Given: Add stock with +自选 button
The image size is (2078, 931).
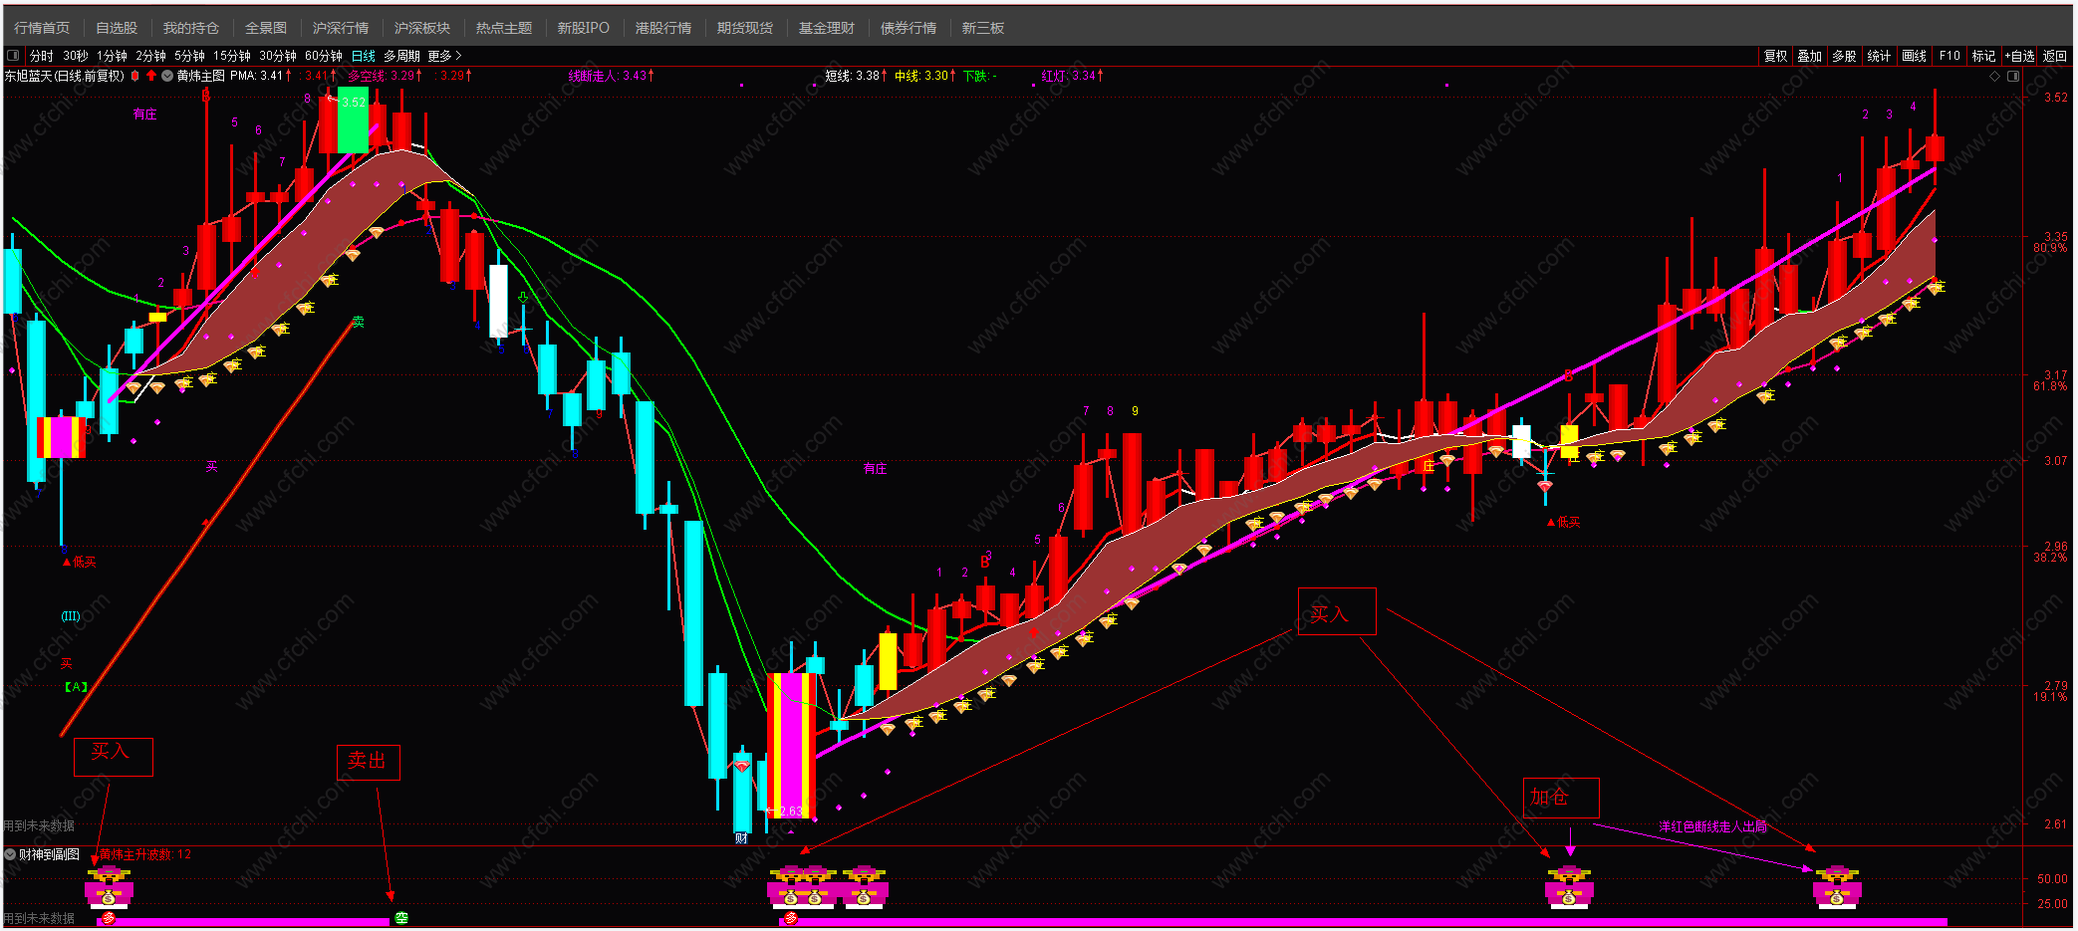Looking at the screenshot, I should 2019,56.
